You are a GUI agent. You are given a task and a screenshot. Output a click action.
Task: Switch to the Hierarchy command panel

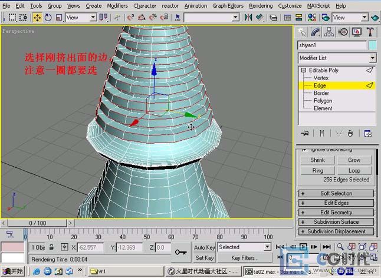tap(329, 32)
